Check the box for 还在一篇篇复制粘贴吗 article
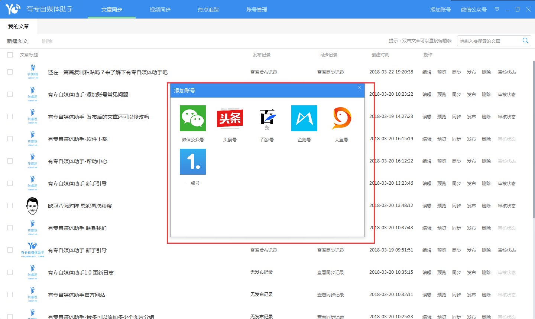The width and height of the screenshot is (535, 319). pos(10,72)
